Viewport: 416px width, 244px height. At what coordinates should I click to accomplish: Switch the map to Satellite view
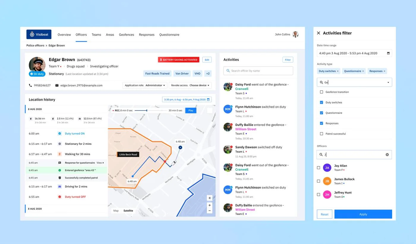coord(128,211)
